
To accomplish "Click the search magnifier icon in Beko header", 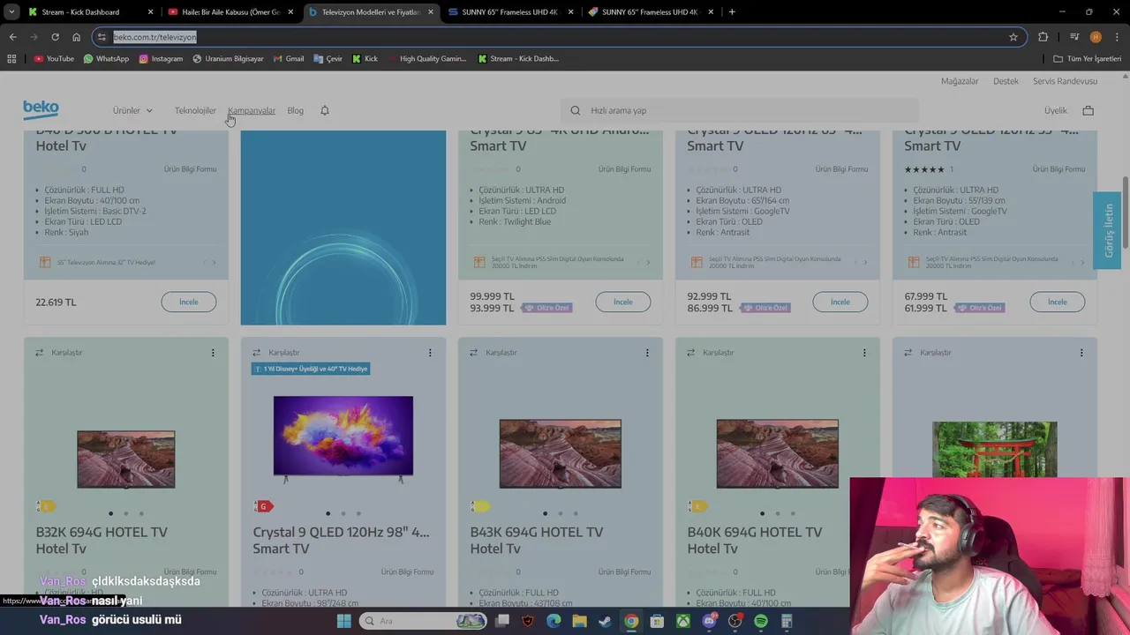I will click(576, 110).
